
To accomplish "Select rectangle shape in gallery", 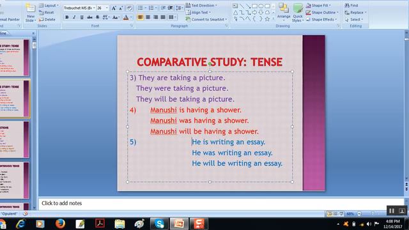I will (x=254, y=6).
